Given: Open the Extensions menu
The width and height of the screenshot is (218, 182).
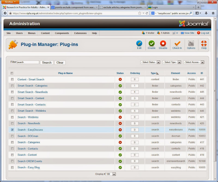Looking at the screenshot, I should (80, 33).
